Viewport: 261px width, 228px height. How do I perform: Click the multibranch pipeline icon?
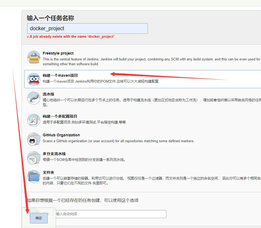click(x=34, y=158)
